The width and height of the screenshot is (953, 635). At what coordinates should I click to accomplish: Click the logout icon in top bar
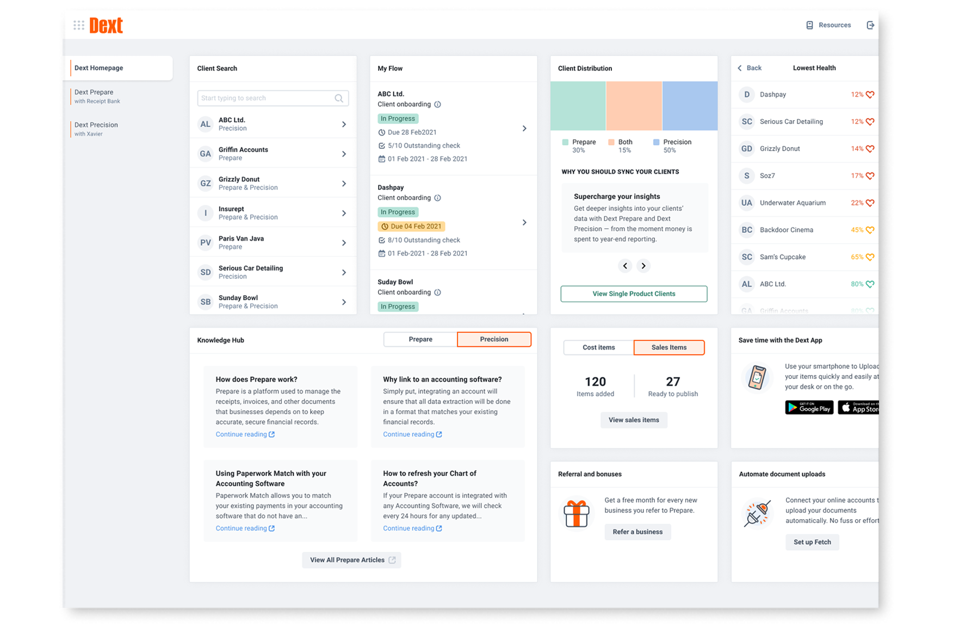point(870,25)
